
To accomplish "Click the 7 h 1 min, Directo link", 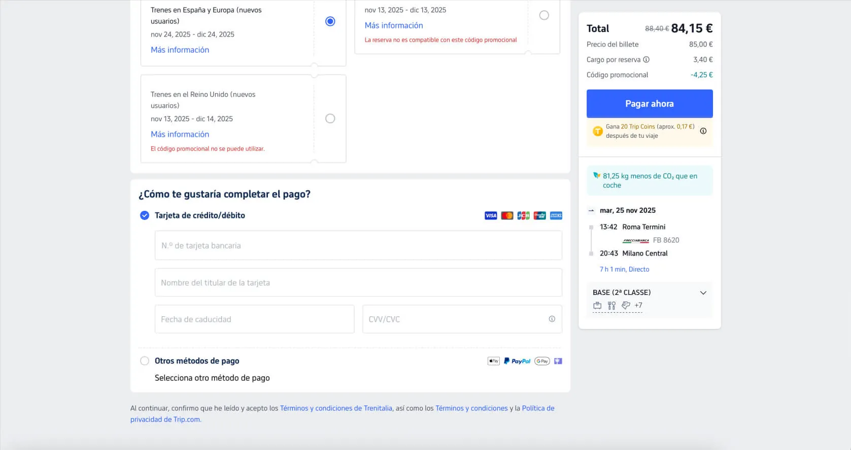I will (624, 270).
